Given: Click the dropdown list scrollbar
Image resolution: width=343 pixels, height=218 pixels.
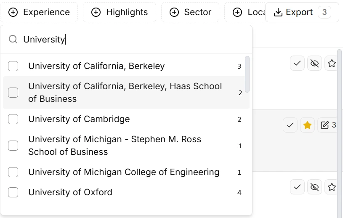Looking at the screenshot, I should (247, 74).
